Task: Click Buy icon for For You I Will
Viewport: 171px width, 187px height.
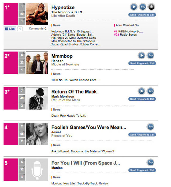Action: coord(150,162)
